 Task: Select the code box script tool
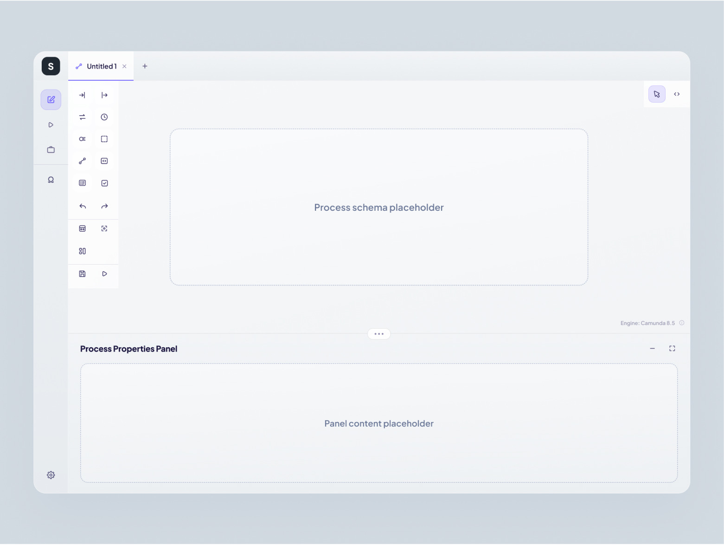pos(104,161)
